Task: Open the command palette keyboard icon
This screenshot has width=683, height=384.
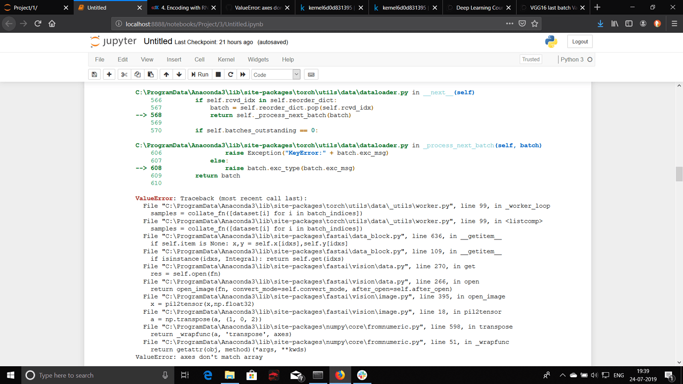Action: pyautogui.click(x=311, y=74)
